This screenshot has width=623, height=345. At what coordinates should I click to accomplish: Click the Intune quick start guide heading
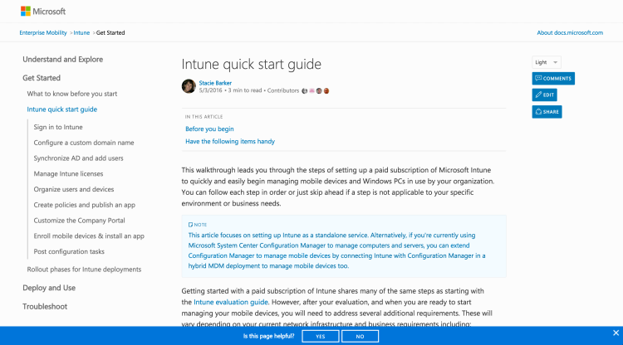(252, 64)
